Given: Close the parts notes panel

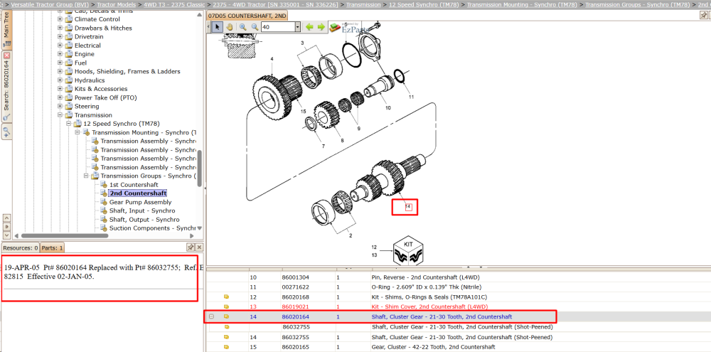Looking at the screenshot, I should (199, 247).
